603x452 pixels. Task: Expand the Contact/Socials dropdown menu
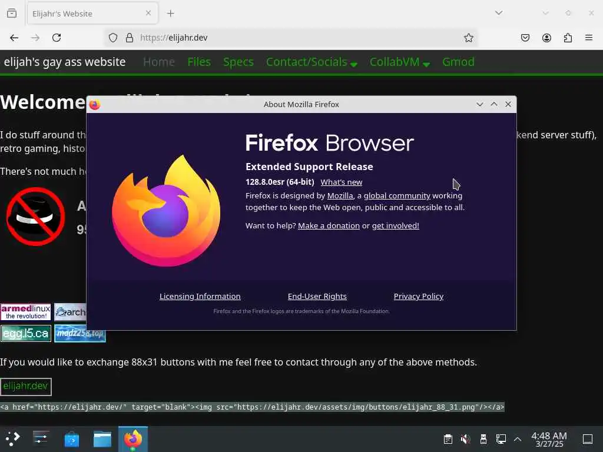click(x=312, y=62)
